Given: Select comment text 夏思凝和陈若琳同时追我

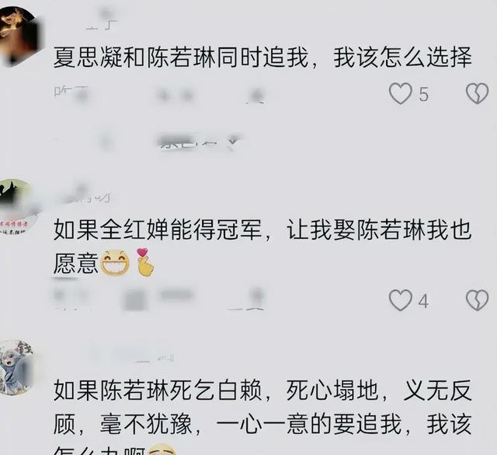Looking at the screenshot, I should click(181, 58).
